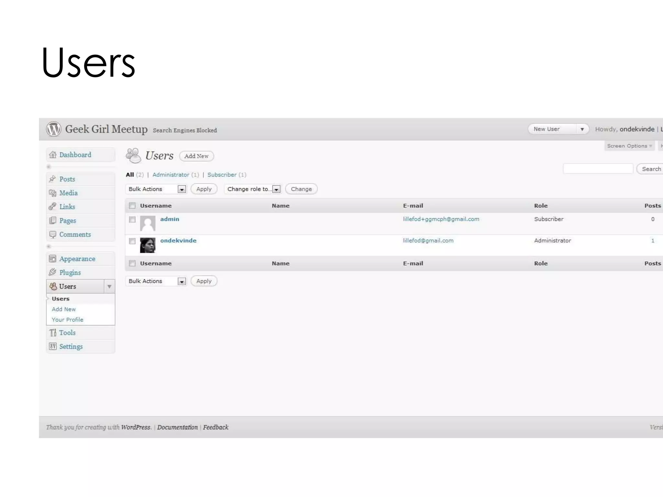This screenshot has height=497, width=663.
Task: Open the Appearance menu
Action: (x=77, y=259)
